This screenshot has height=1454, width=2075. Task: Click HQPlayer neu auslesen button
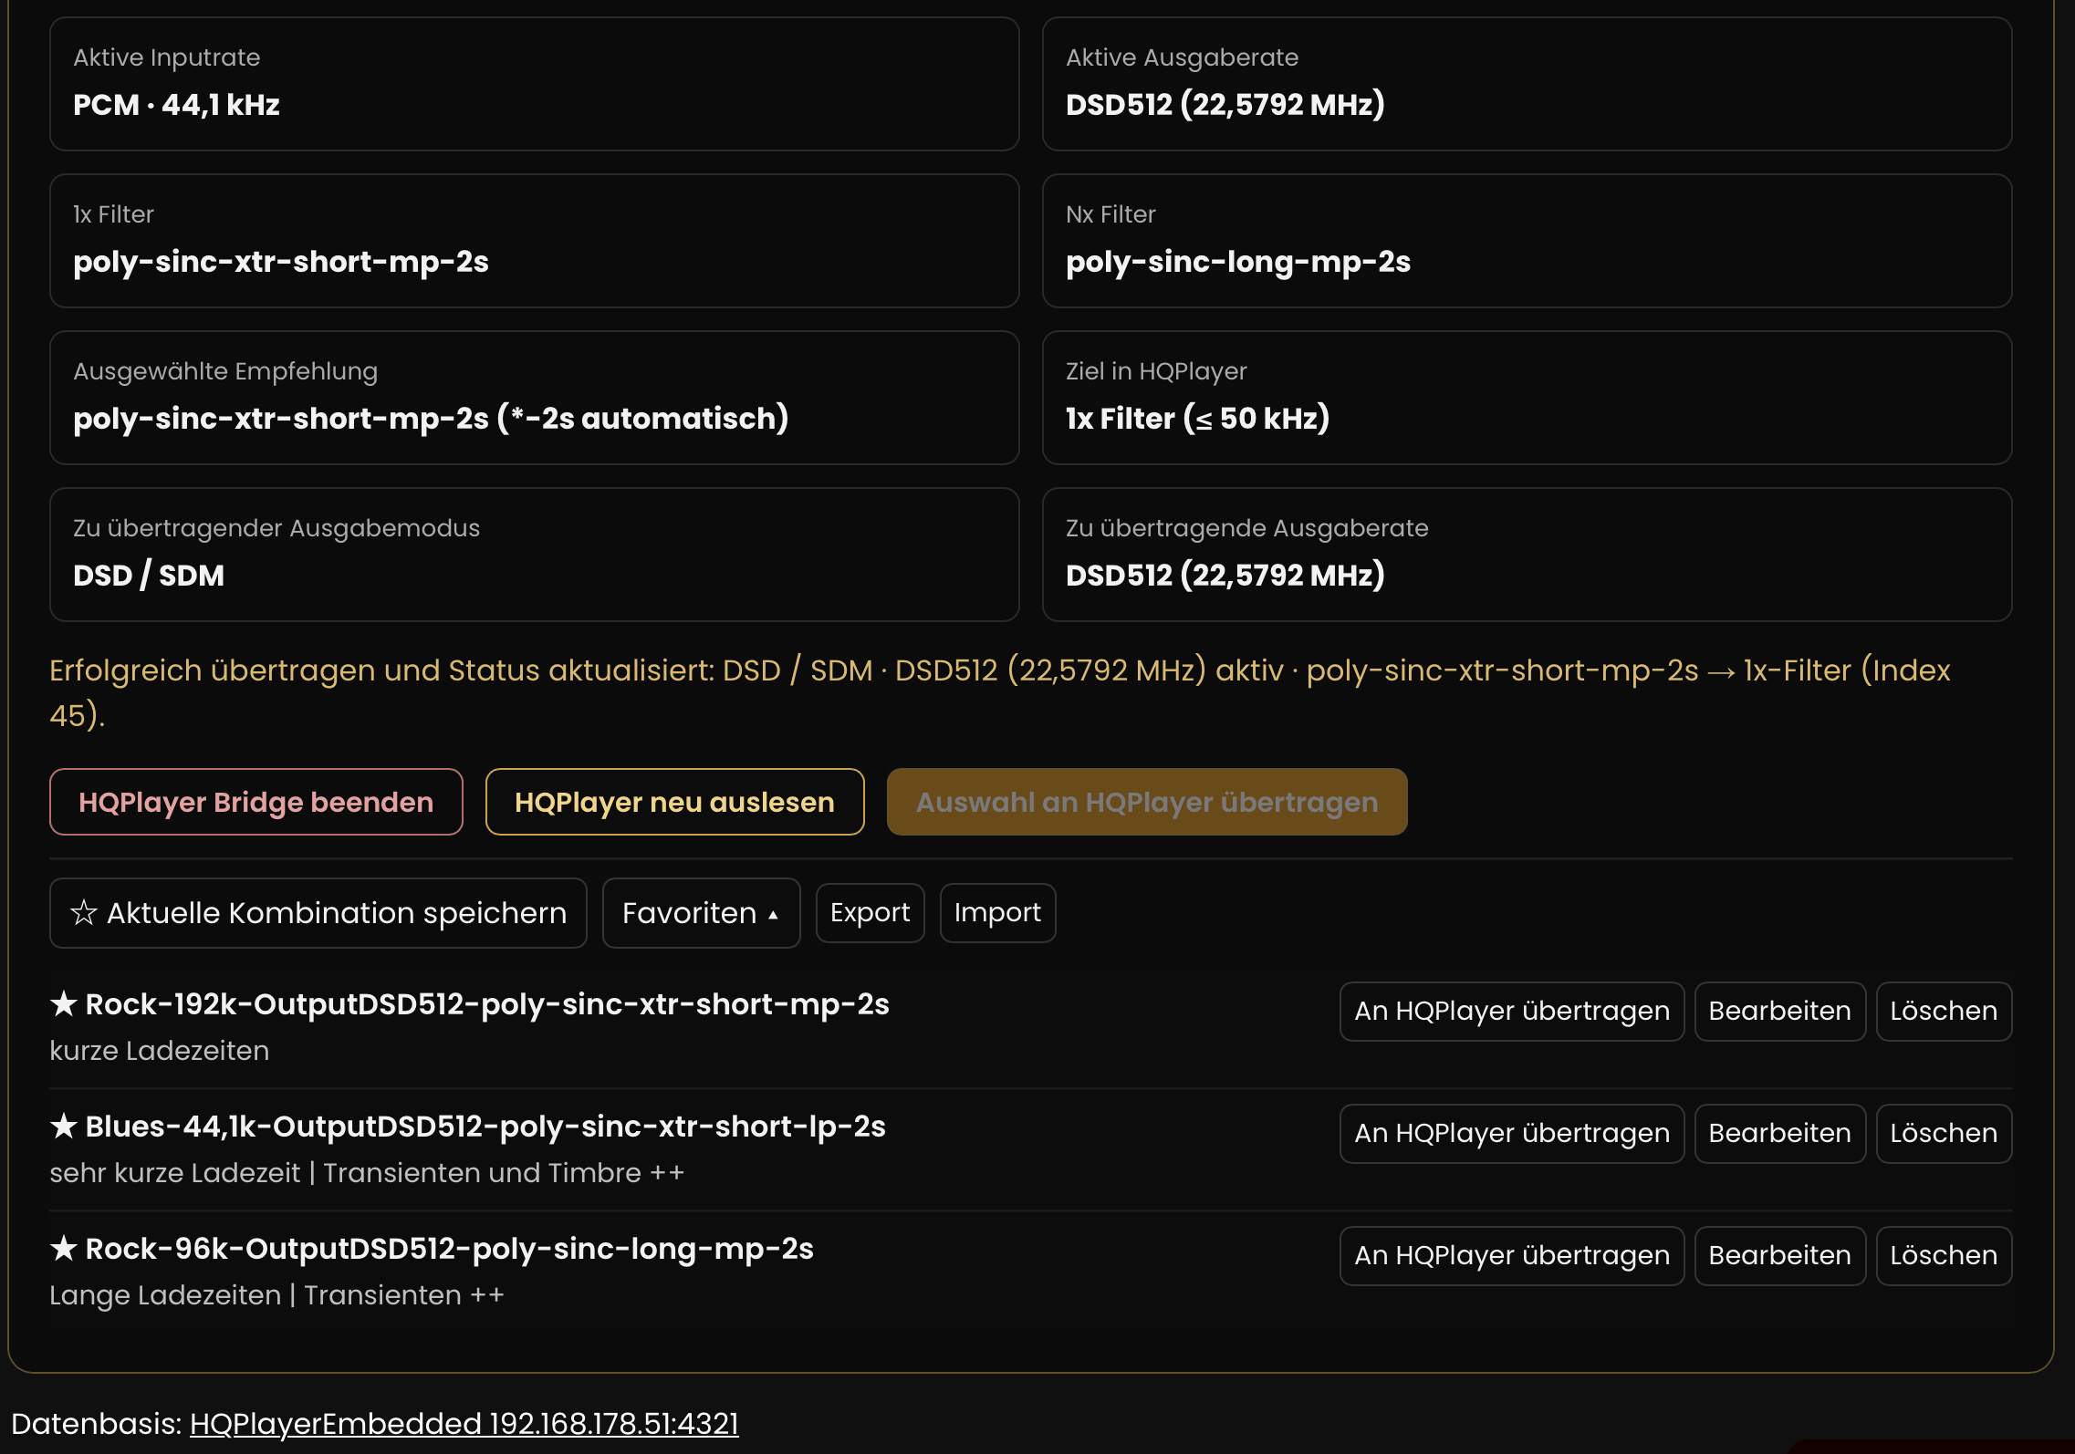click(674, 802)
